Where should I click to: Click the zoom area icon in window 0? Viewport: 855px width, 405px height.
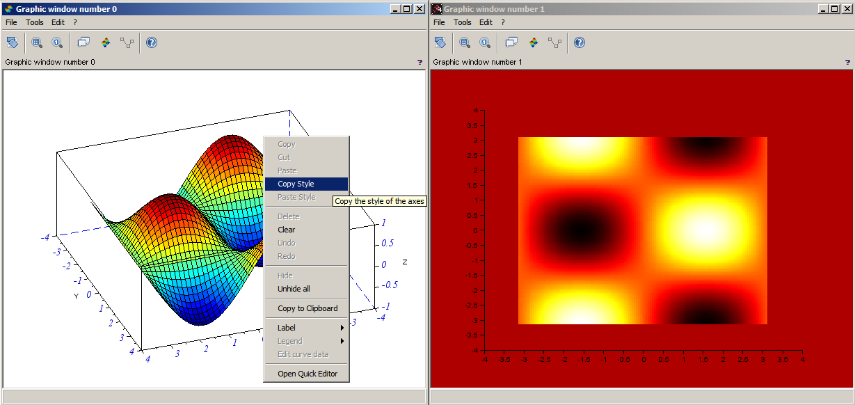[x=37, y=42]
